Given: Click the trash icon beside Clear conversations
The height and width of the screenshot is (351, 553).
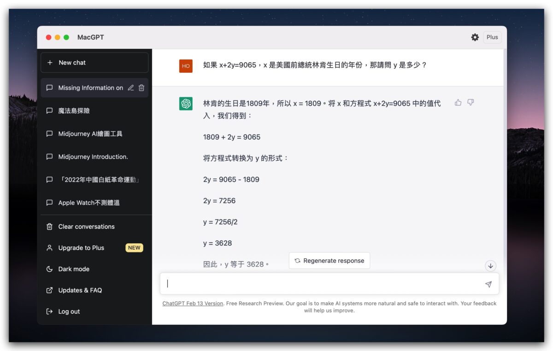Looking at the screenshot, I should point(49,227).
